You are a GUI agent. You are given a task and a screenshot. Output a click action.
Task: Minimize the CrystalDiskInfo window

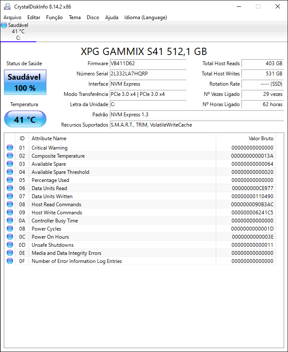pyautogui.click(x=239, y=6)
